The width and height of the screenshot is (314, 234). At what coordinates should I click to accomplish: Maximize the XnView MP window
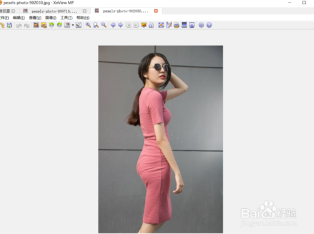(x=304, y=3)
